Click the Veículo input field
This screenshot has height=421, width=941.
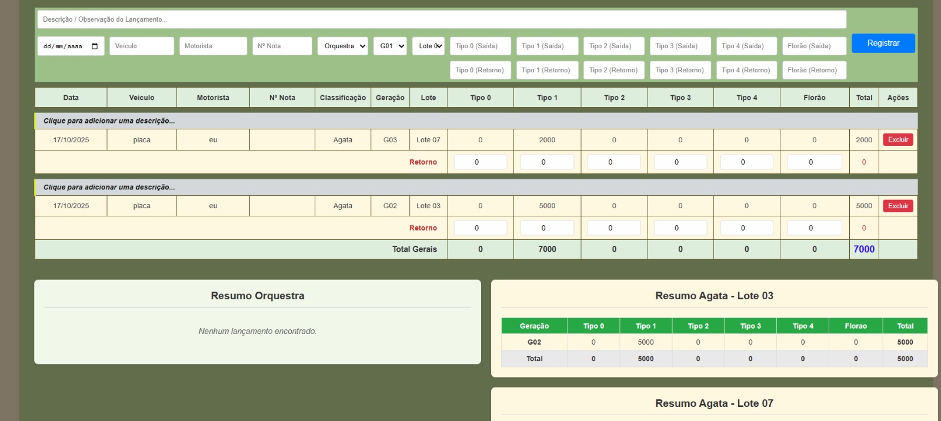[x=142, y=46]
